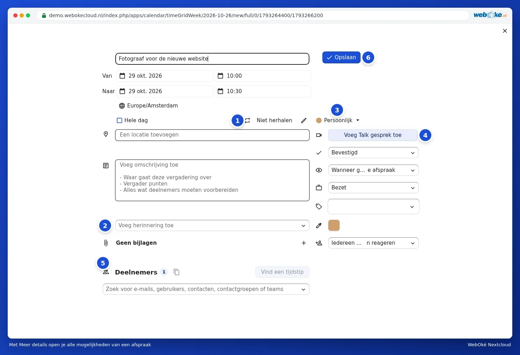Click the Vind een tijdstip button
The width and height of the screenshot is (520, 355).
pyautogui.click(x=282, y=272)
